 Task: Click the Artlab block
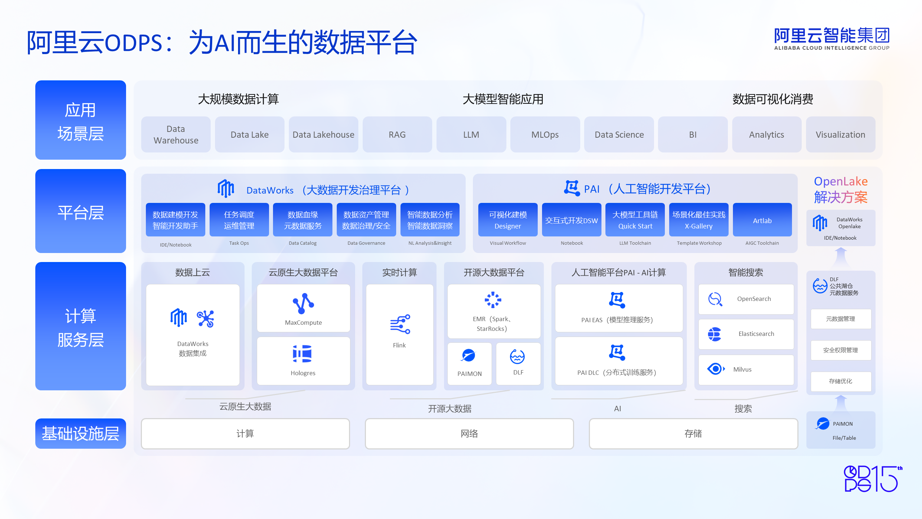pyautogui.click(x=762, y=220)
